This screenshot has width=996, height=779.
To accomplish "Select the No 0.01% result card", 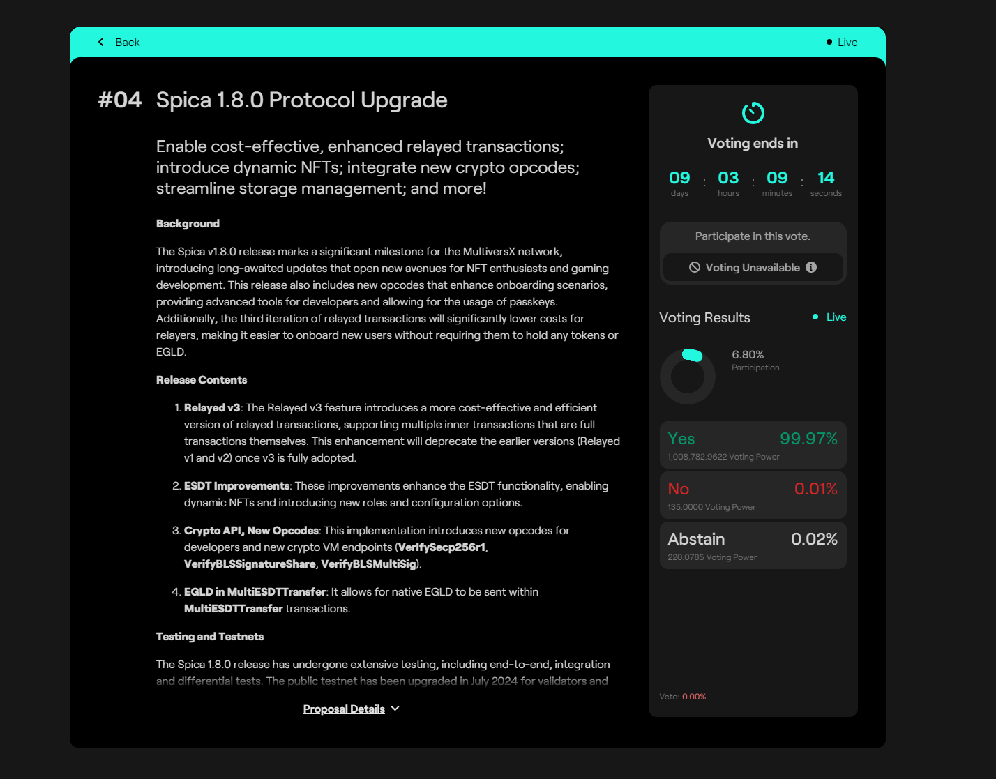I will 753,495.
